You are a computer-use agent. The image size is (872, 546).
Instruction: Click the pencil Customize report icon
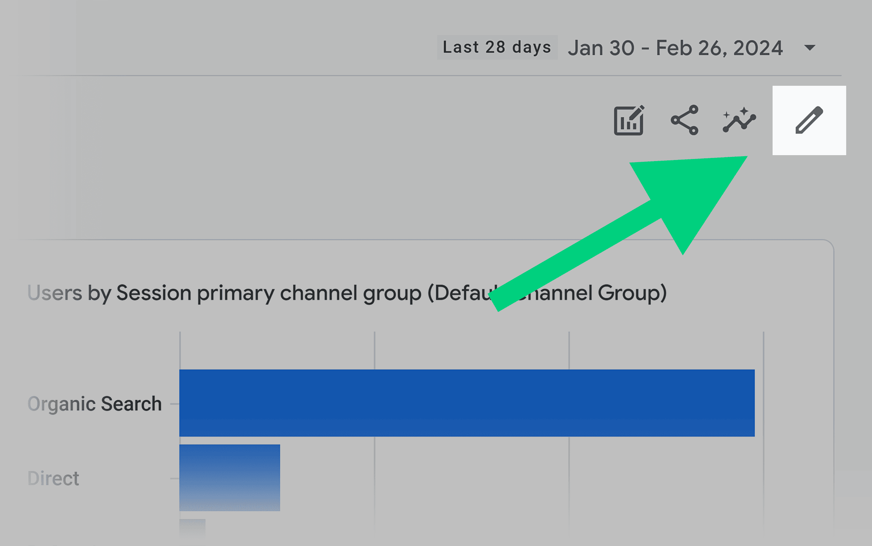pyautogui.click(x=809, y=120)
